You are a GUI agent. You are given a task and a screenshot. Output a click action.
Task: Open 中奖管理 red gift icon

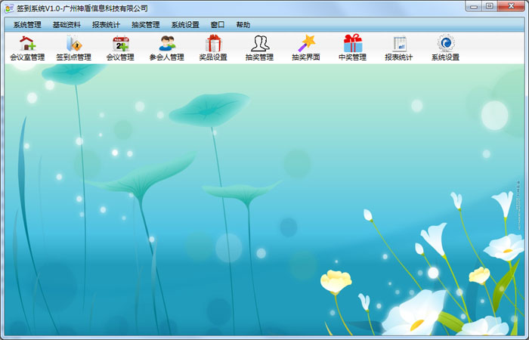(x=352, y=44)
